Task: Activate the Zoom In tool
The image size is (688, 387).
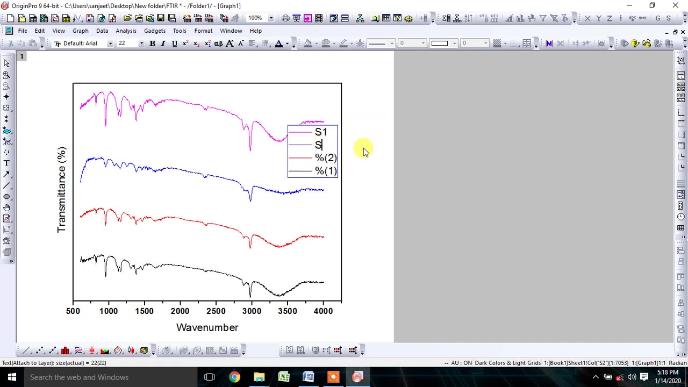Action: tap(6, 75)
